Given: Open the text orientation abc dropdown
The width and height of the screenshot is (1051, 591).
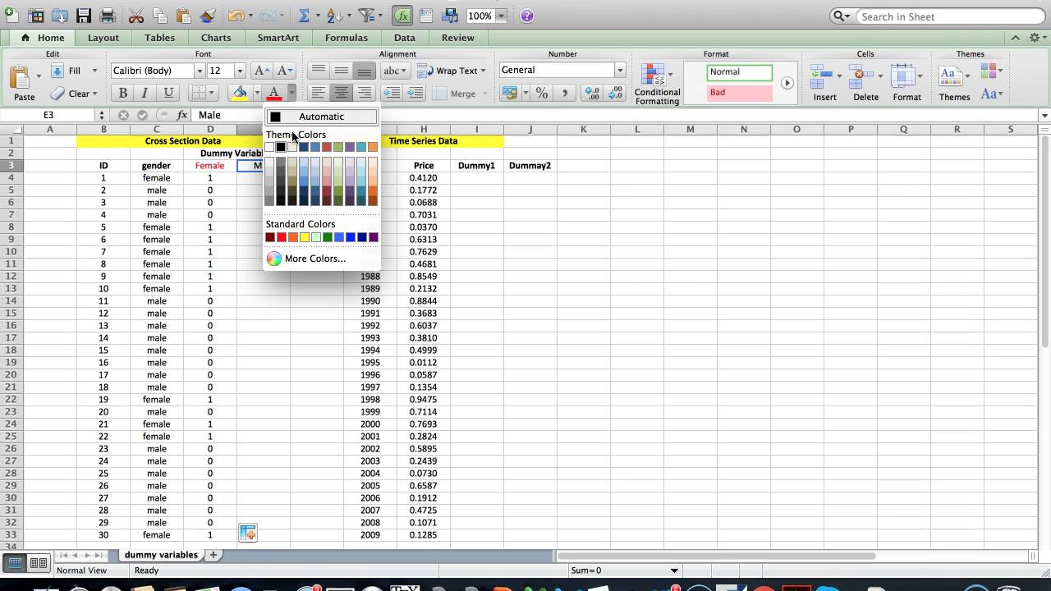Looking at the screenshot, I should 395,71.
